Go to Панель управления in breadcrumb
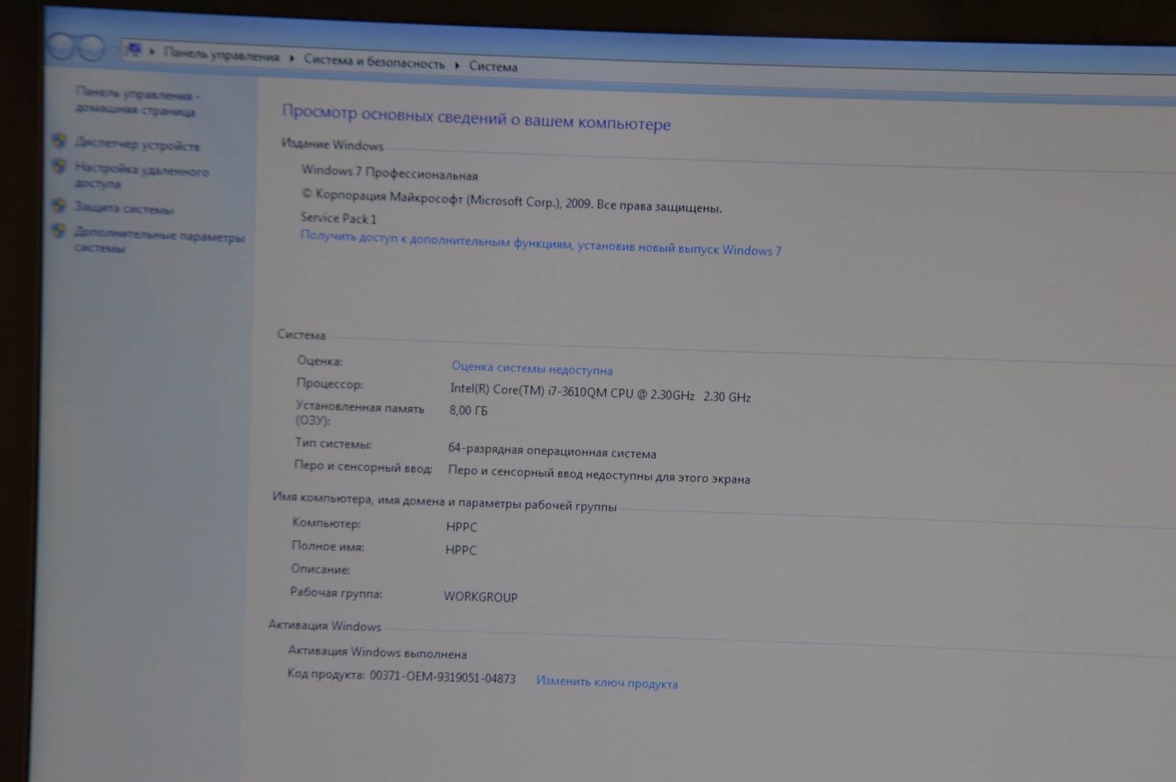1176x782 pixels. (221, 55)
